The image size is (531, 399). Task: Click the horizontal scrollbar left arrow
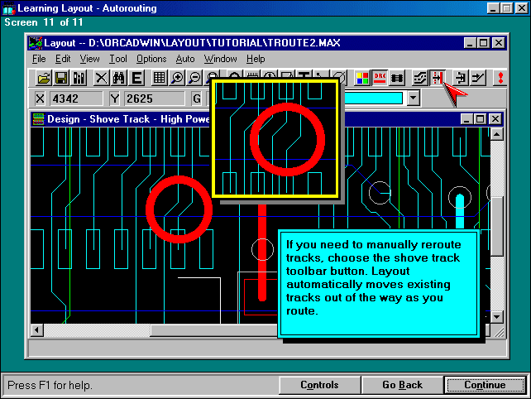pyautogui.click(x=37, y=330)
